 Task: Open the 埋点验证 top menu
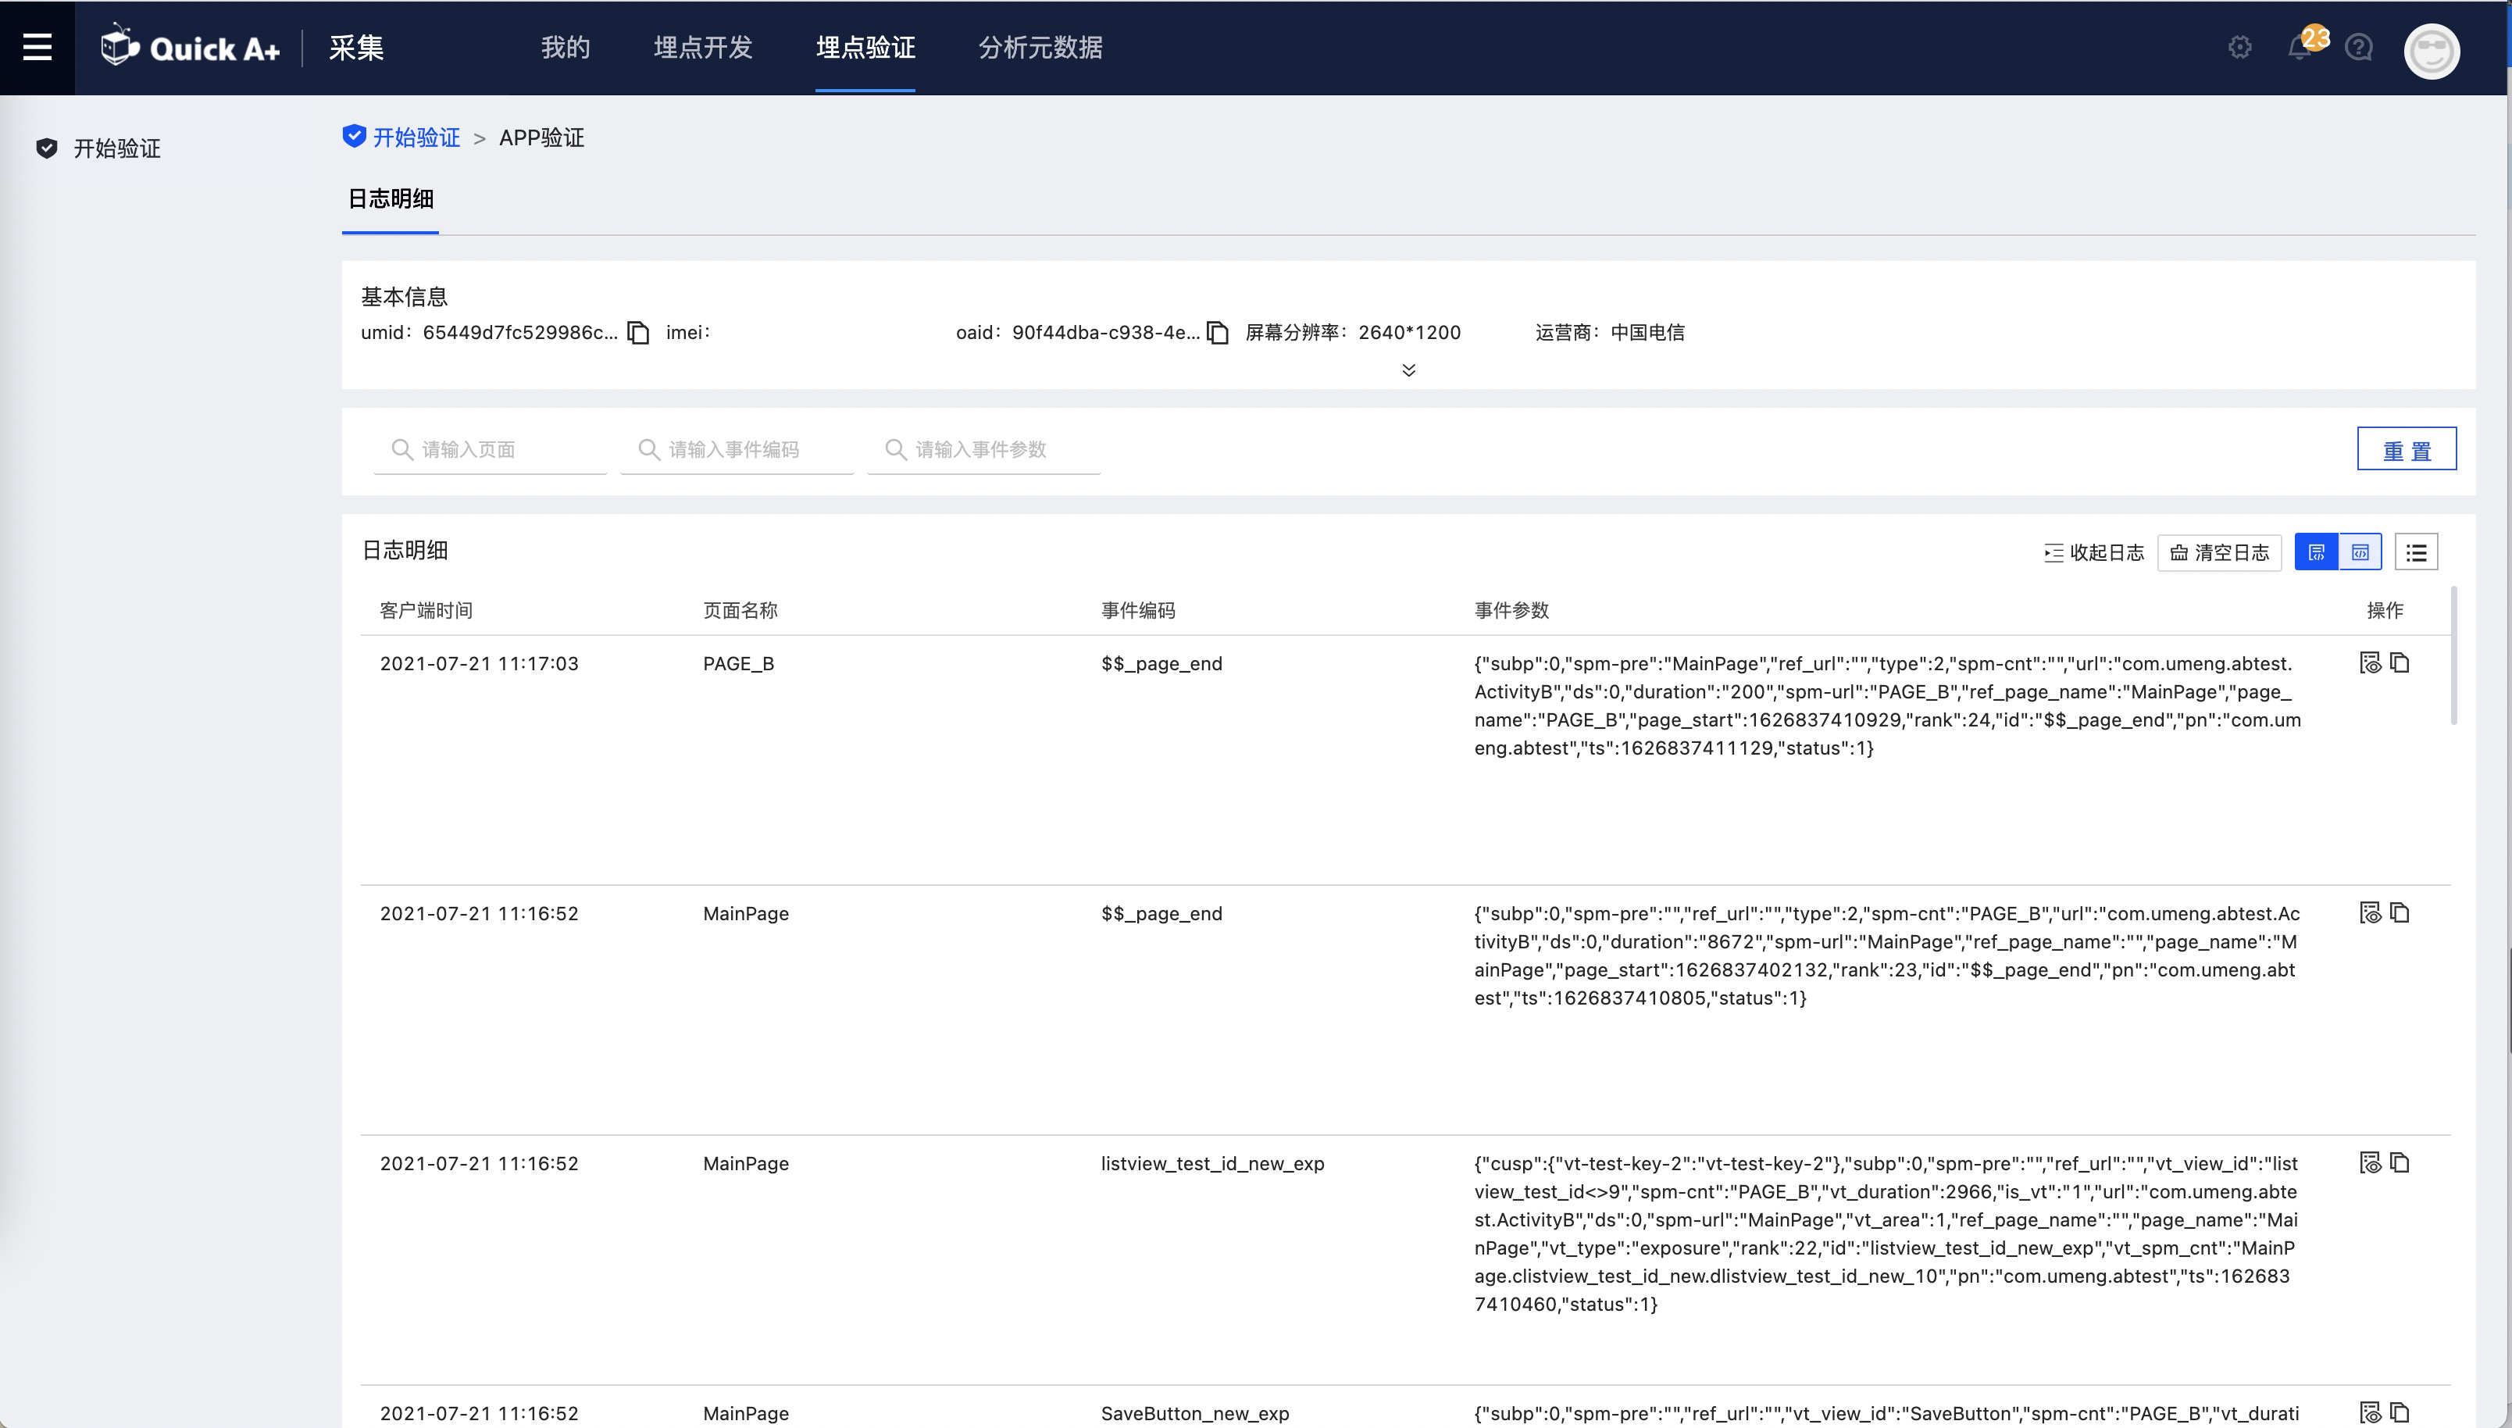pos(865,47)
